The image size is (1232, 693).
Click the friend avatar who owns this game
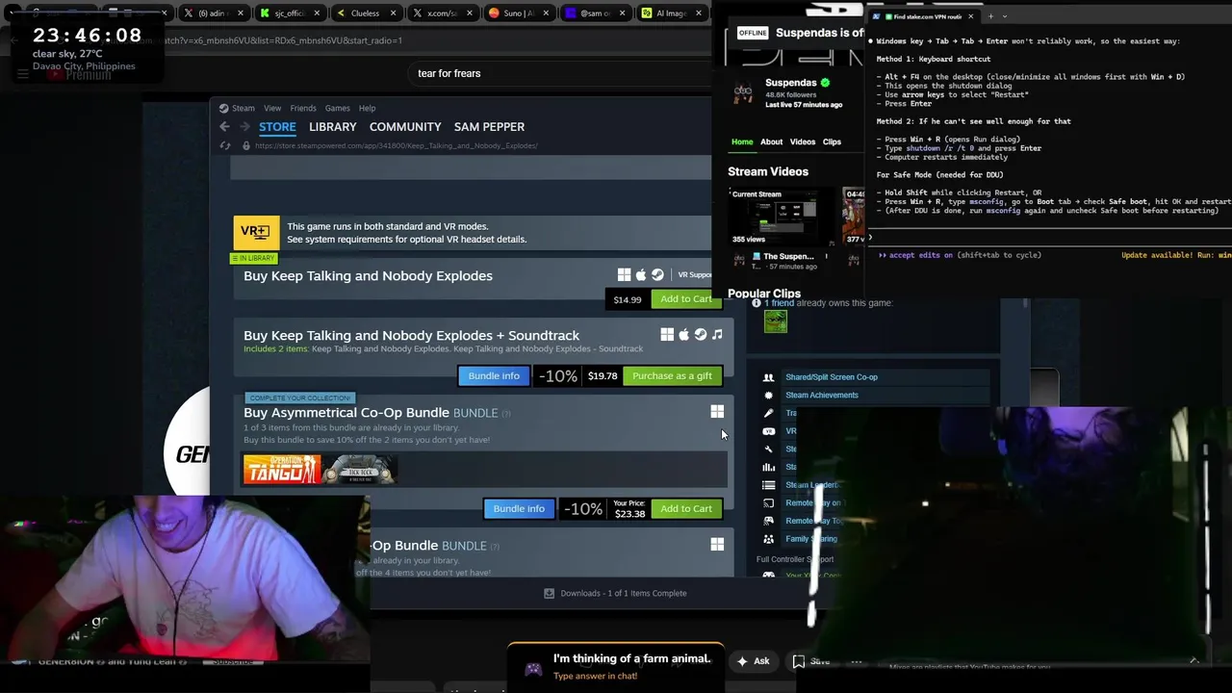point(776,322)
